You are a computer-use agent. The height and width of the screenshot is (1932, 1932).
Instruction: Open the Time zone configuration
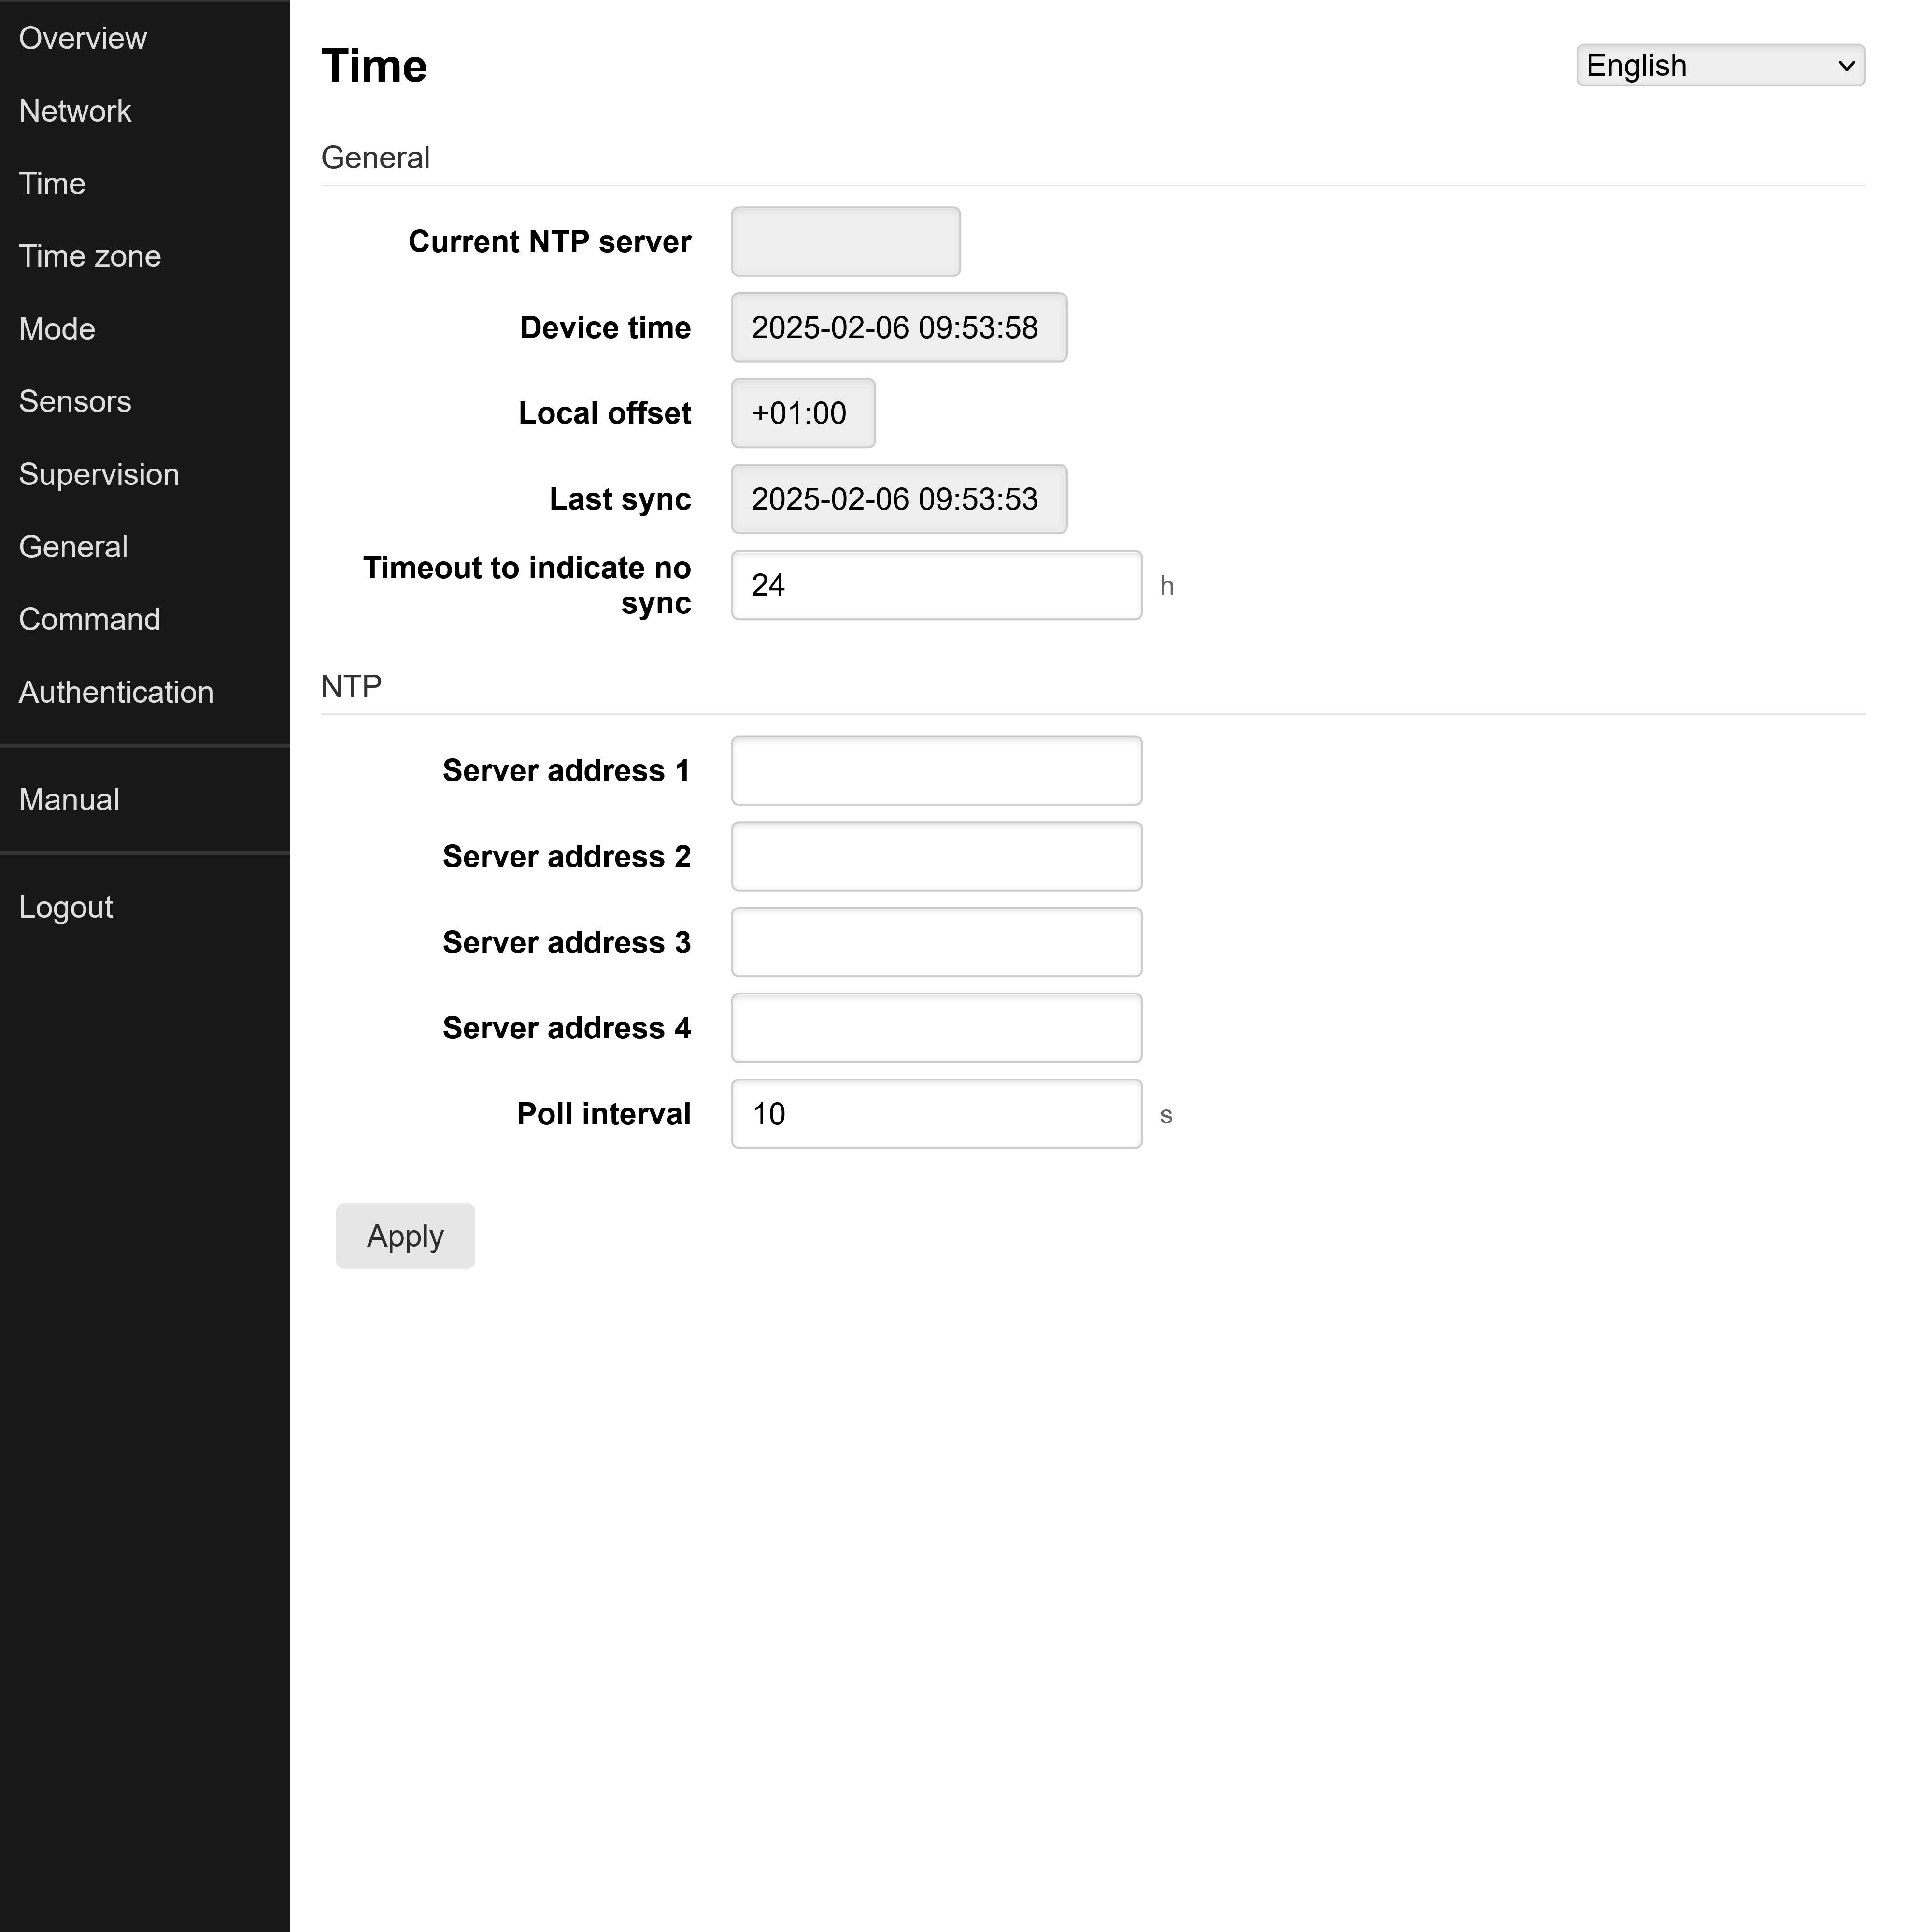[x=89, y=256]
